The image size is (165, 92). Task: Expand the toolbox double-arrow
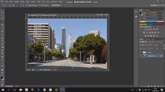[1, 8]
